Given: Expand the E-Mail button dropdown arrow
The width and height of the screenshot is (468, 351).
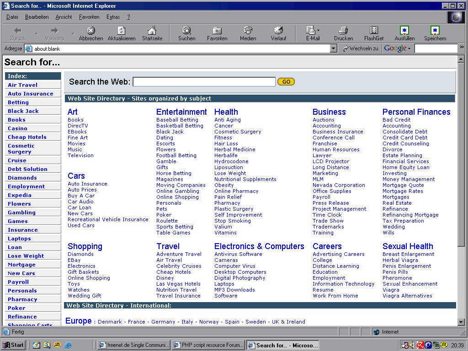Looking at the screenshot, I should tap(319, 31).
